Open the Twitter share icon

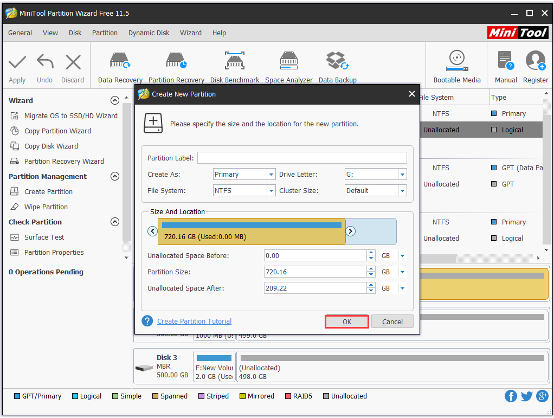point(526,396)
